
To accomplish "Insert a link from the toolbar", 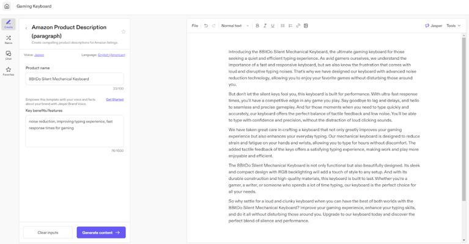I will pyautogui.click(x=298, y=26).
